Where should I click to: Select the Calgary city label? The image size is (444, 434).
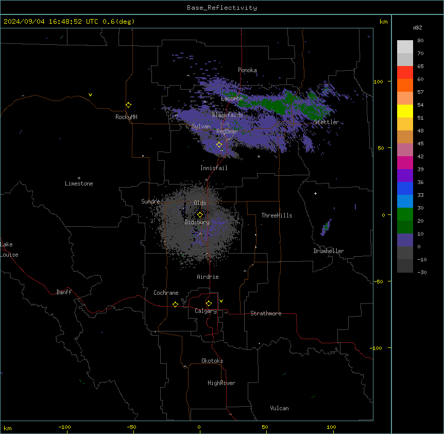pyautogui.click(x=206, y=311)
